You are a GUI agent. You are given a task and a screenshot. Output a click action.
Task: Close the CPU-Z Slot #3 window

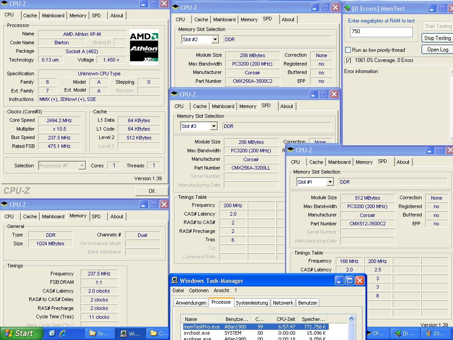coord(334,94)
